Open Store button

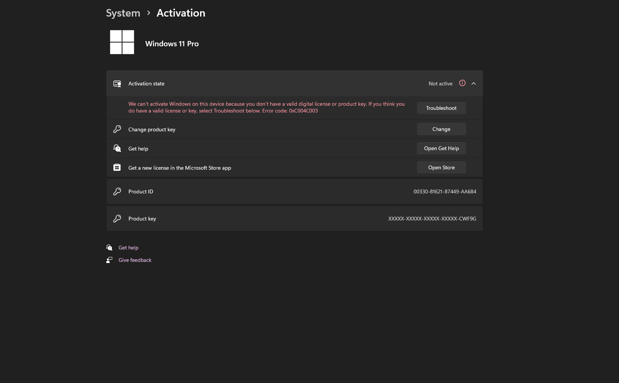pyautogui.click(x=441, y=167)
